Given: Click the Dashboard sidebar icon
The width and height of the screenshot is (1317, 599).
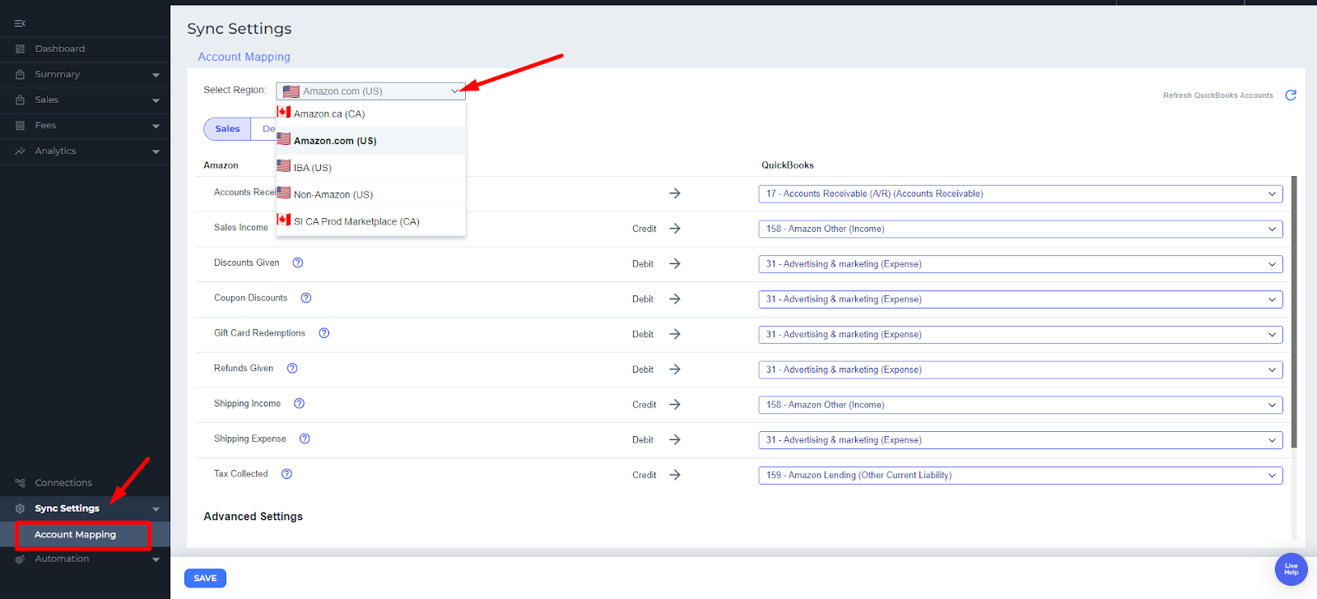Looking at the screenshot, I should [20, 49].
